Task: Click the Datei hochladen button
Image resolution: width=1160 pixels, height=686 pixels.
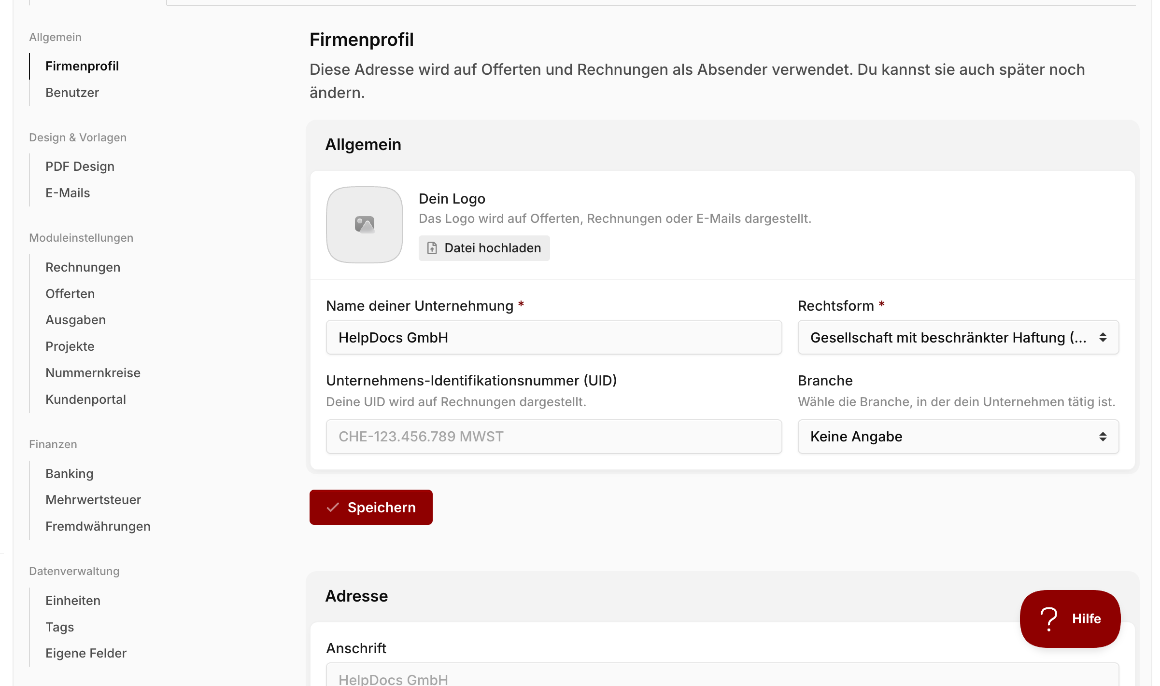Action: [484, 248]
